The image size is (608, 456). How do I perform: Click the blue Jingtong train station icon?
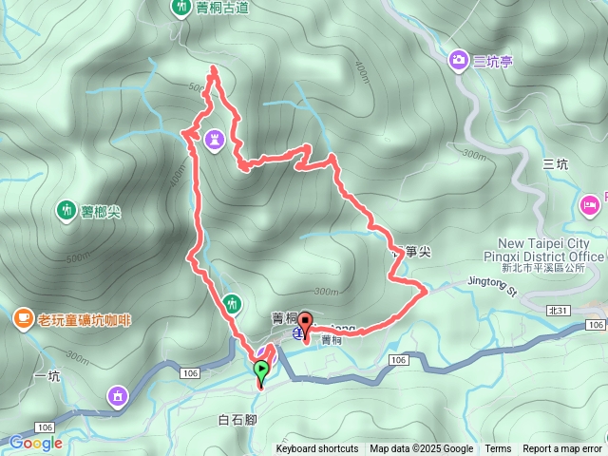[x=297, y=332]
